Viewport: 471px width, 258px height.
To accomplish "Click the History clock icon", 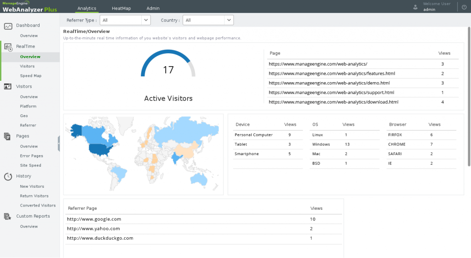I will pyautogui.click(x=8, y=176).
